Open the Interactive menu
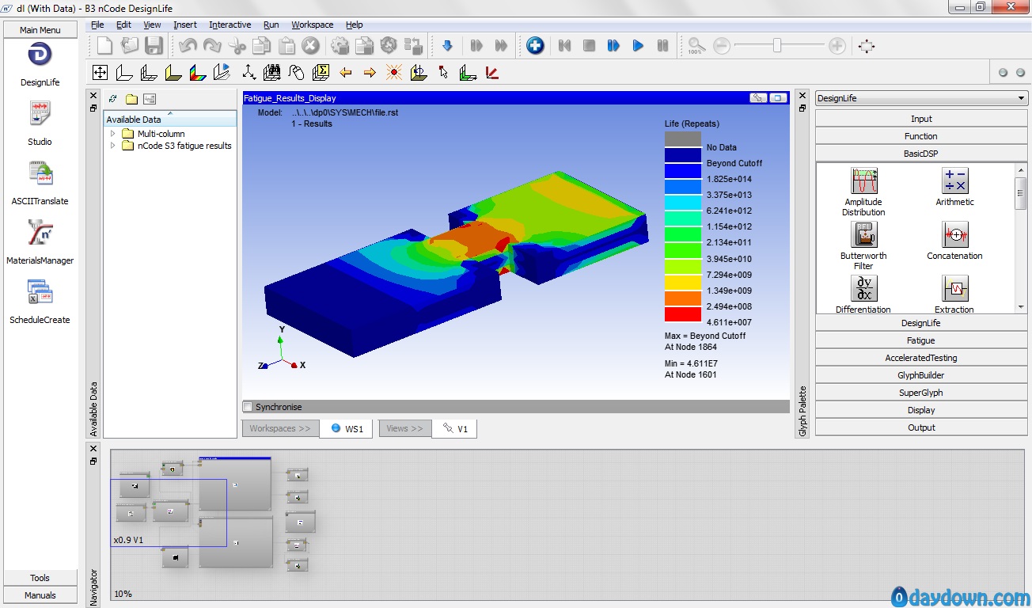 click(230, 25)
